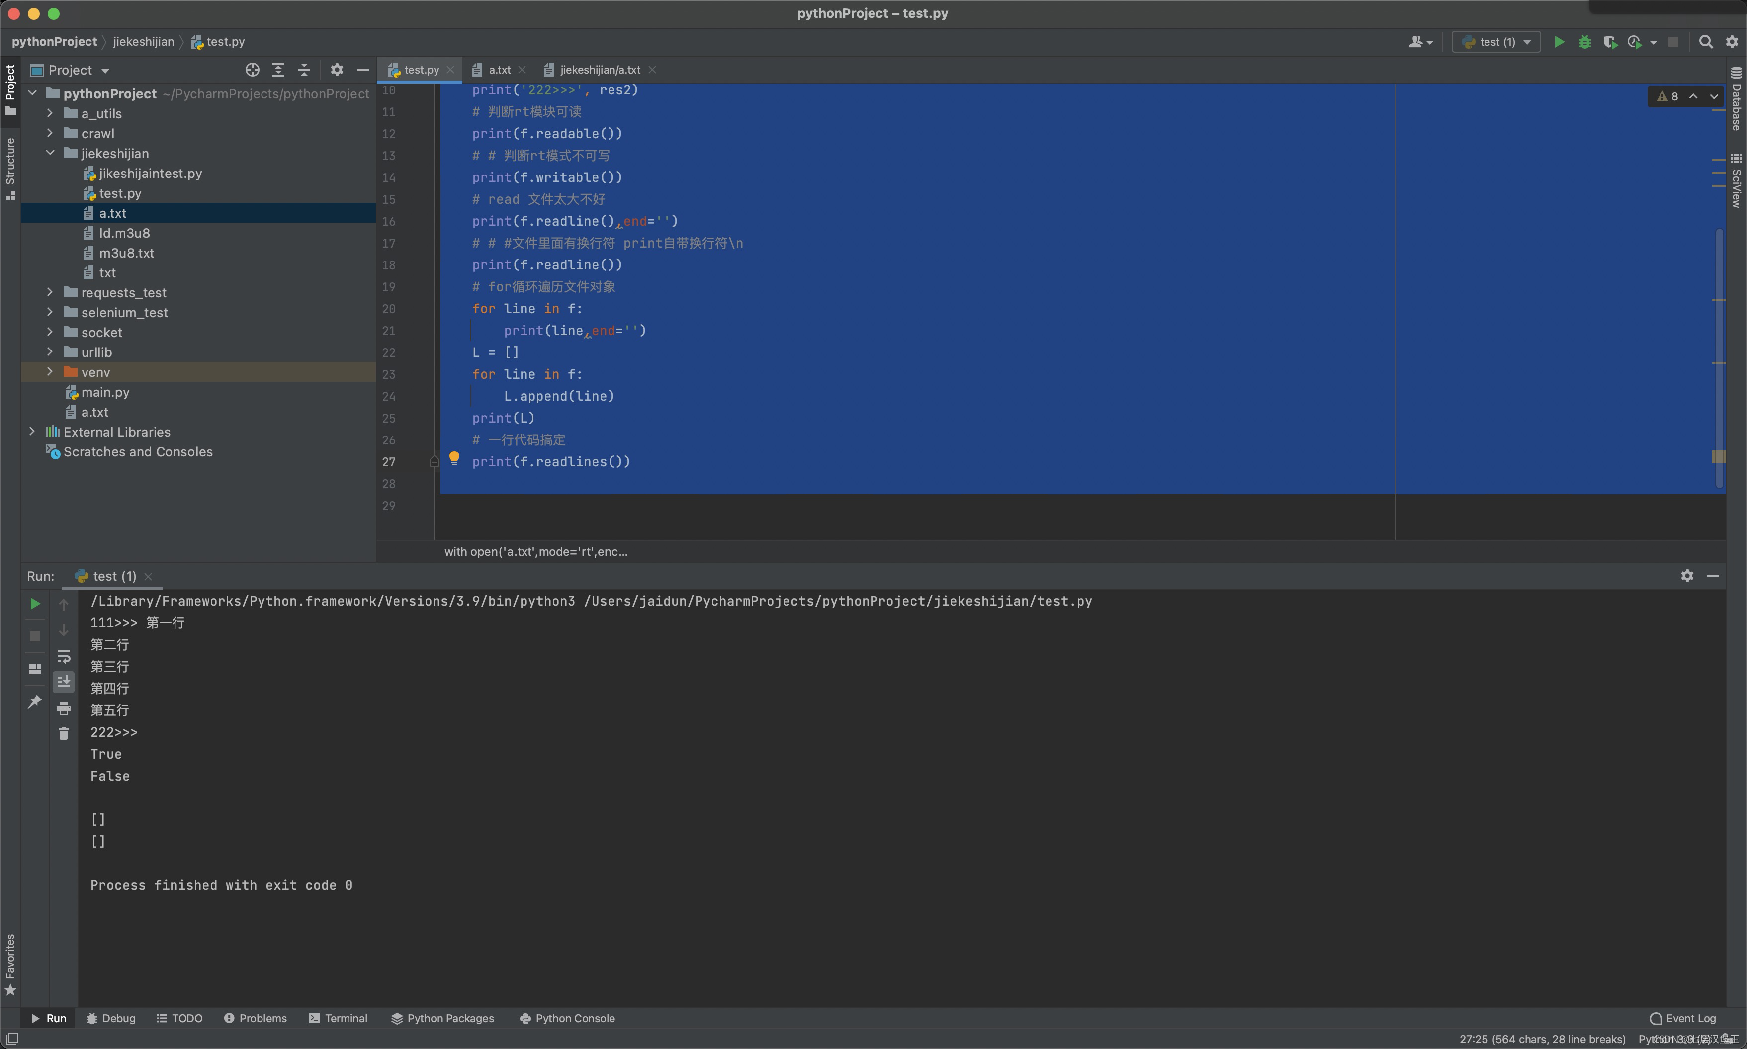Click Select Opened File target icon
The image size is (1747, 1049).
(x=252, y=69)
